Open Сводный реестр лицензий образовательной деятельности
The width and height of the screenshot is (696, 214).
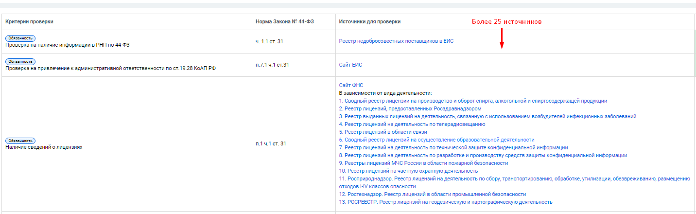[436, 140]
